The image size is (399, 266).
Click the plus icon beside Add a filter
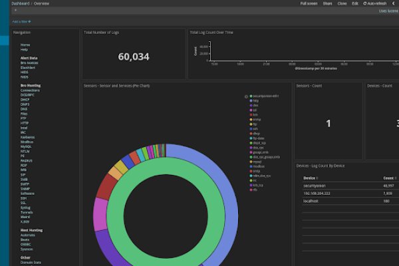pos(29,22)
